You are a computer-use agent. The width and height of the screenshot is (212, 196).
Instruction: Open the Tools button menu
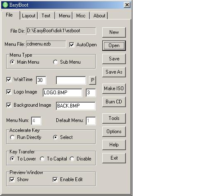(x=114, y=118)
